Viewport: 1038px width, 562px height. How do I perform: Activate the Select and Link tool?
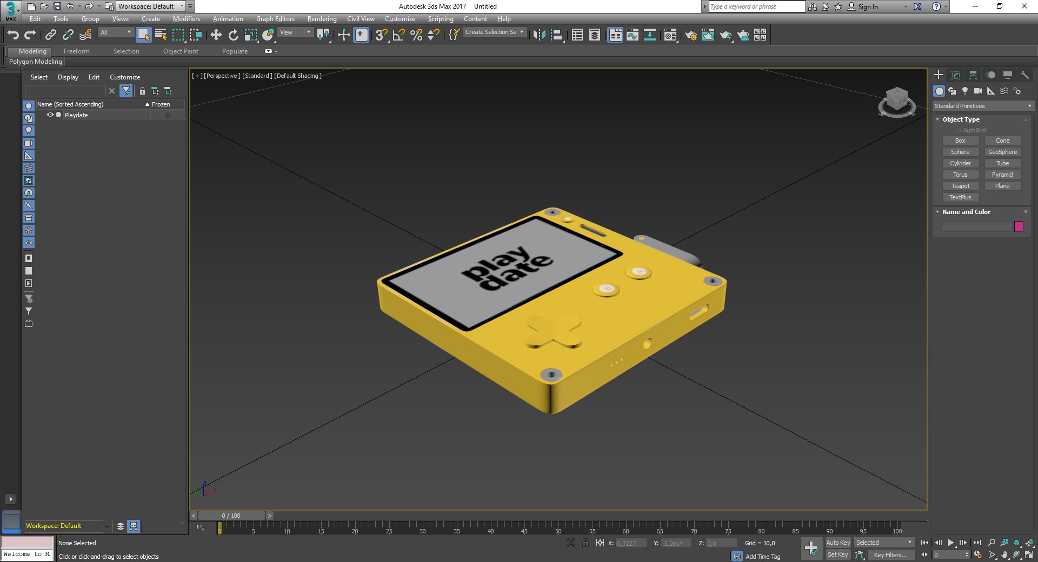51,35
